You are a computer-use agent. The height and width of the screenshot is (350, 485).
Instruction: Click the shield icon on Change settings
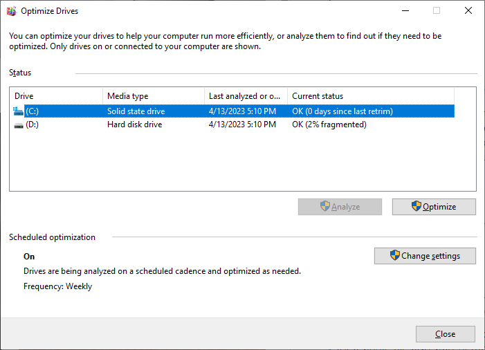[x=395, y=255]
